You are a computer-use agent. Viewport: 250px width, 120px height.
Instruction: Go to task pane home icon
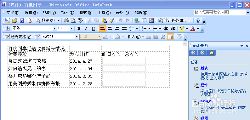click(x=212, y=53)
